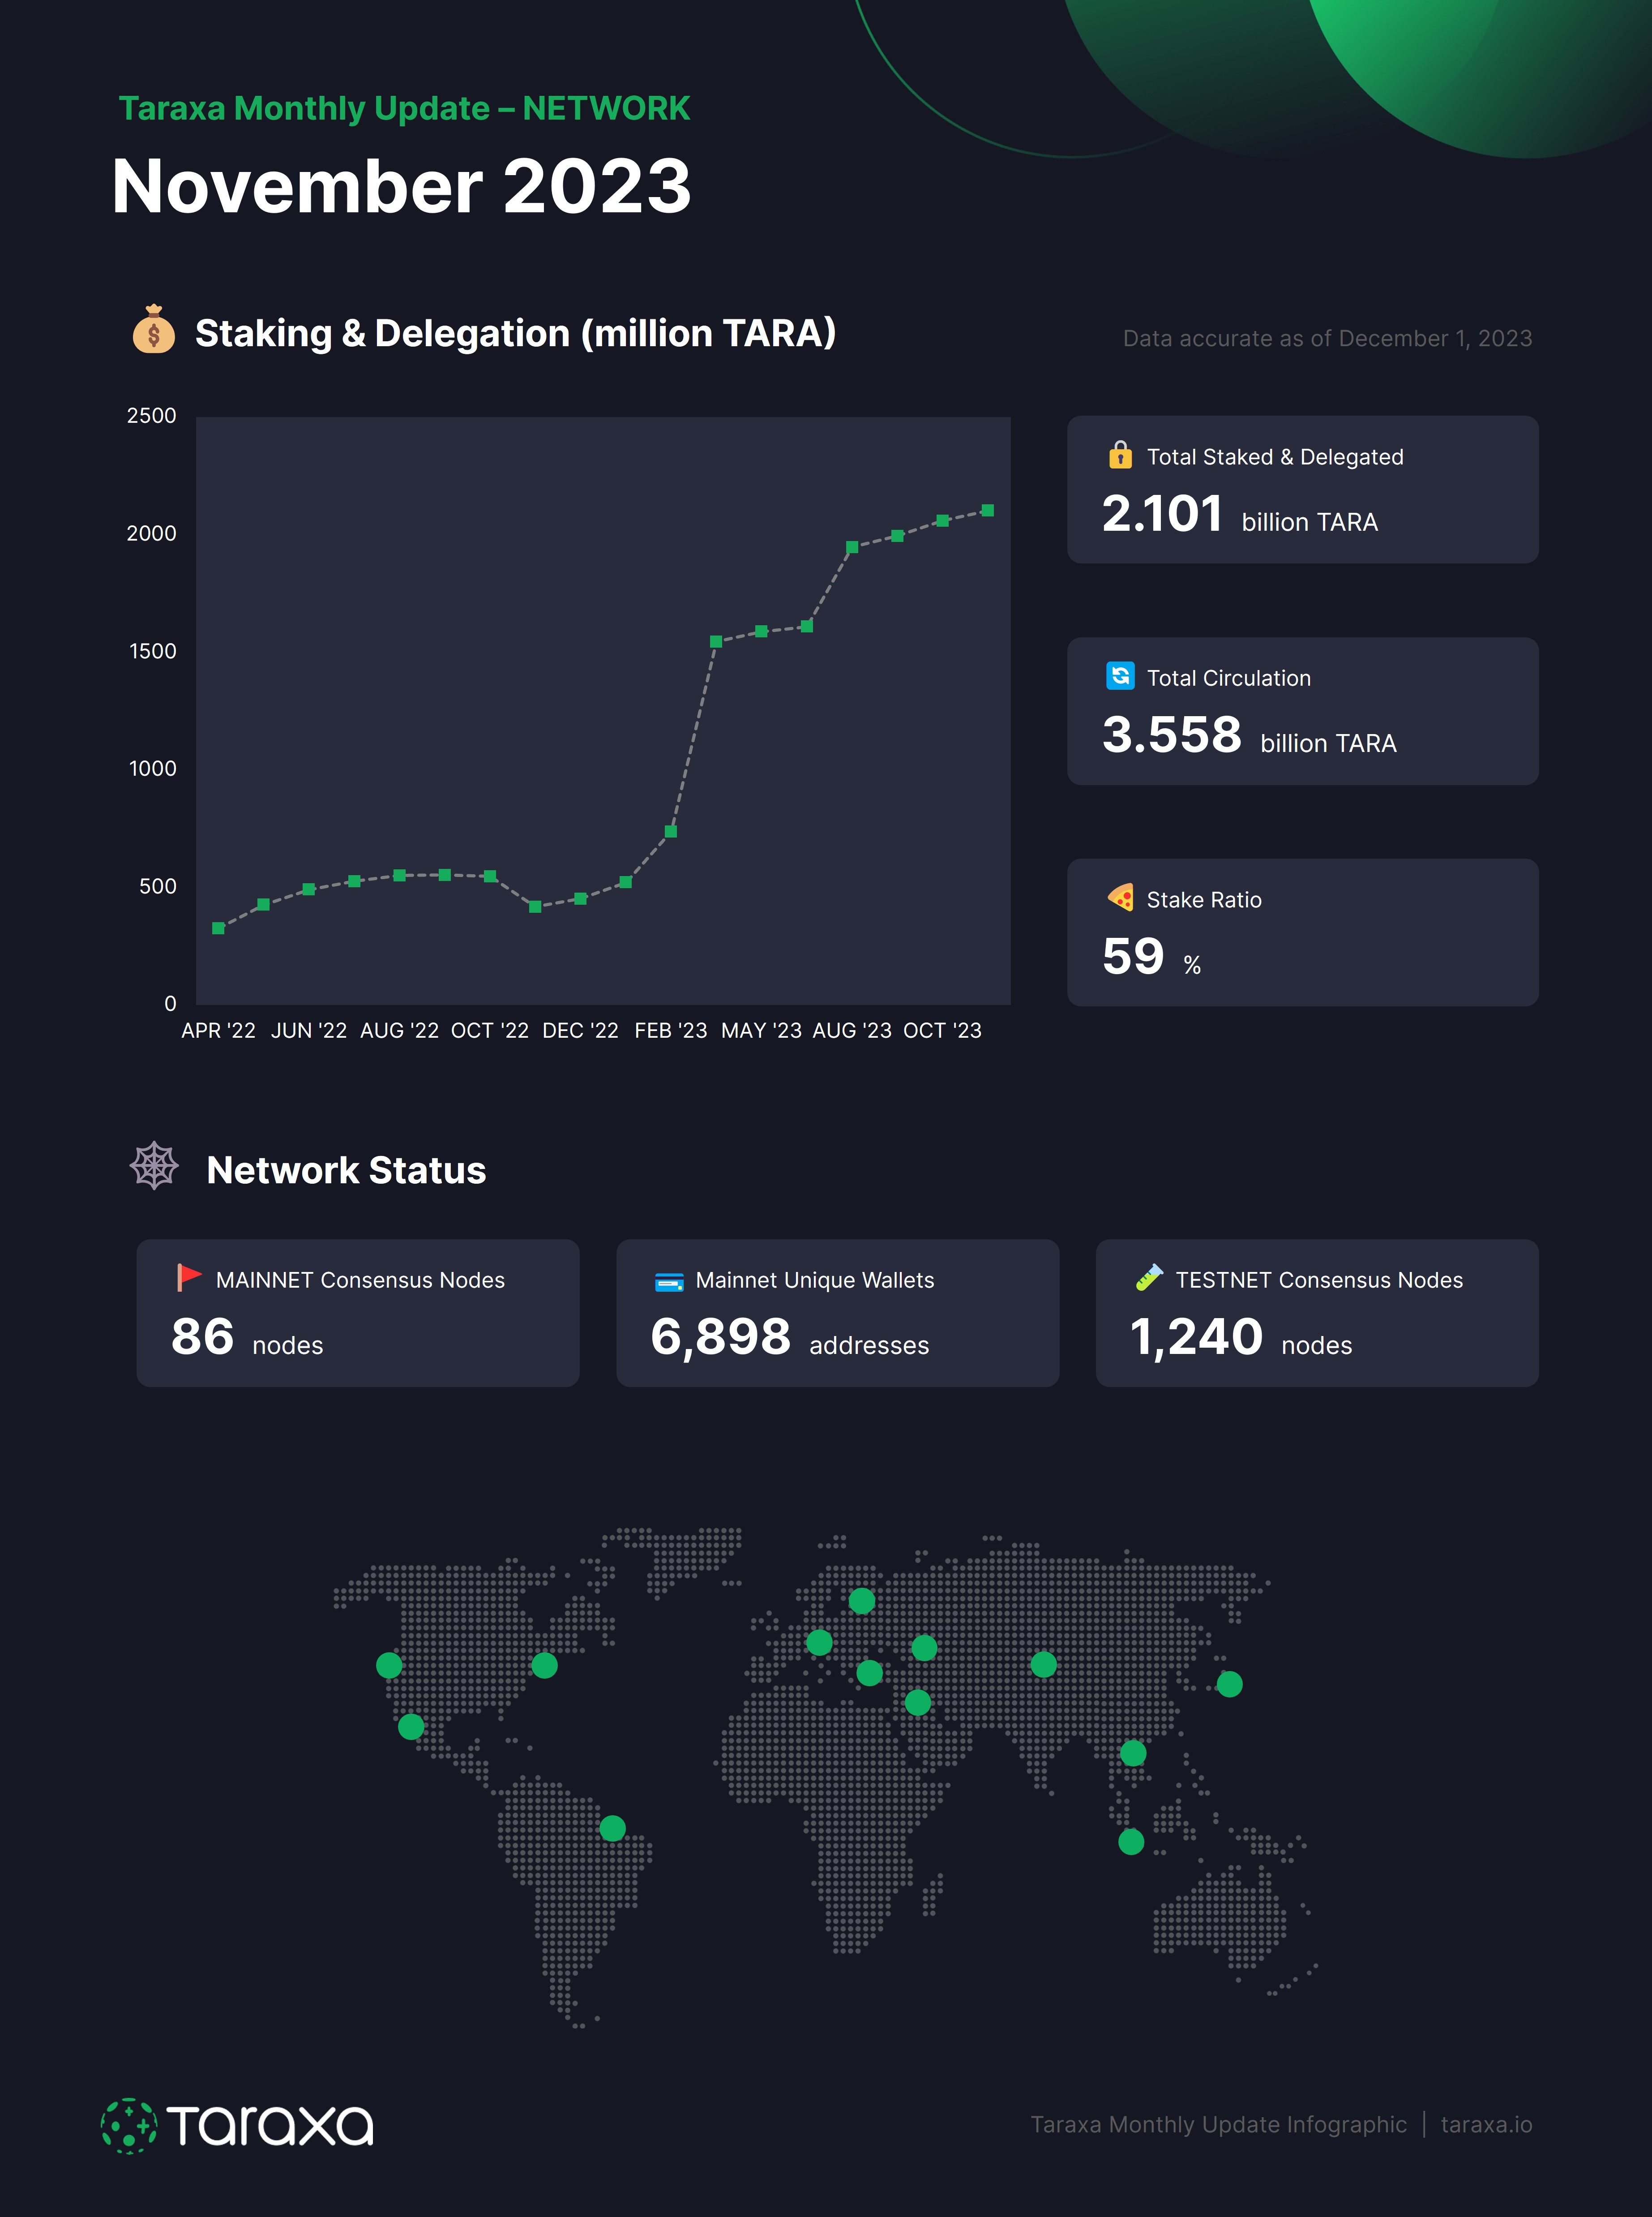Click the Taraxa Monthly Update Infographic footer text
Screen dimensions: 1652x2217
(1218, 2124)
